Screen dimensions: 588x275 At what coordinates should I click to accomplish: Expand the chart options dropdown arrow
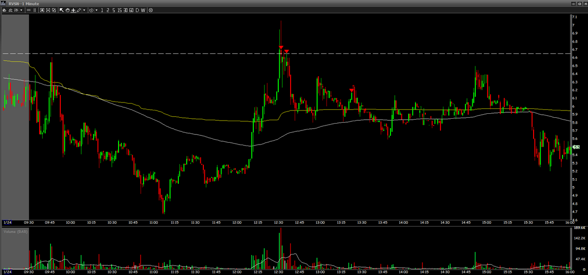[21, 10]
